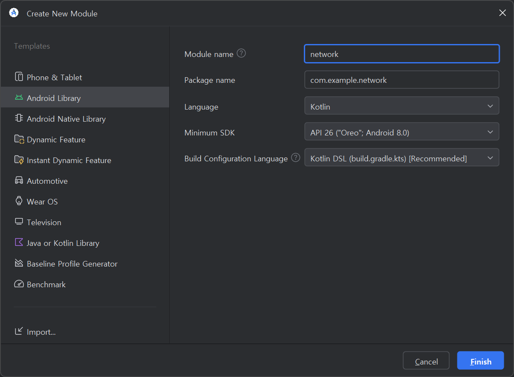Screen dimensions: 514x377
Task: Select the Phone & Tablet template
Action: click(x=85, y=77)
